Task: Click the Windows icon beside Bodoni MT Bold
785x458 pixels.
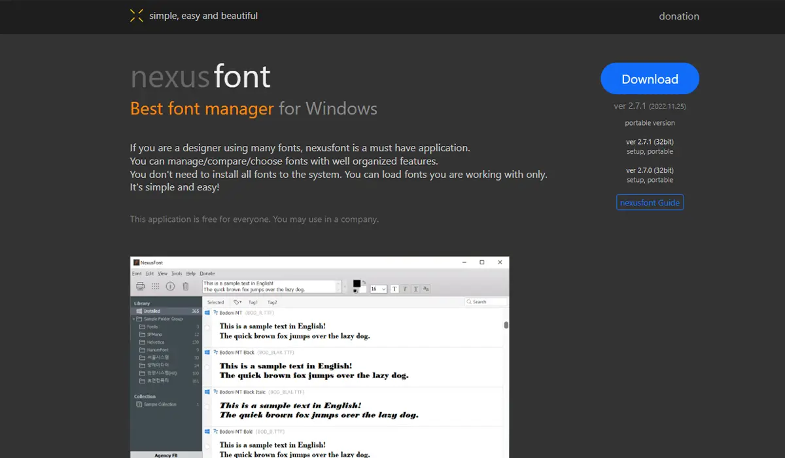Action: click(207, 432)
